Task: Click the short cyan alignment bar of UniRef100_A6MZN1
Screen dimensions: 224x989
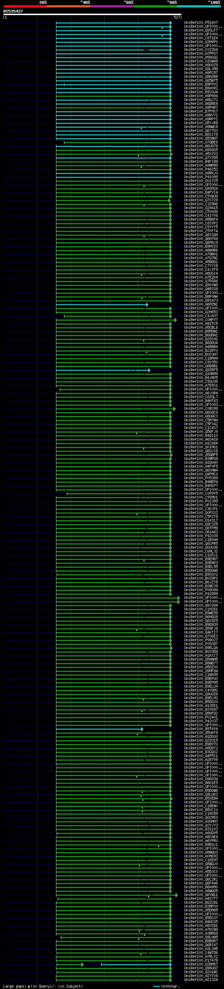Action: [x=102, y=305]
